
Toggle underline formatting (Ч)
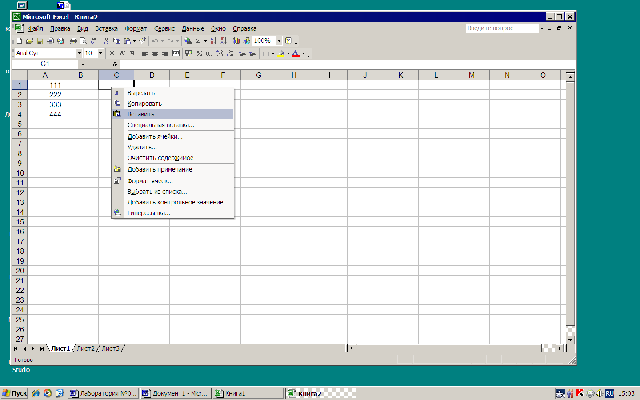(x=132, y=53)
